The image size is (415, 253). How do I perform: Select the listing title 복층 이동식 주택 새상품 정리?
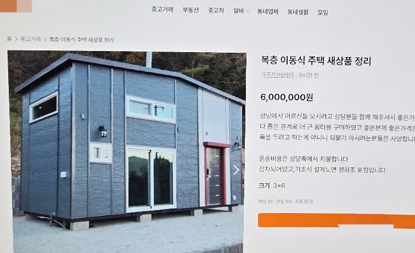tap(316, 60)
